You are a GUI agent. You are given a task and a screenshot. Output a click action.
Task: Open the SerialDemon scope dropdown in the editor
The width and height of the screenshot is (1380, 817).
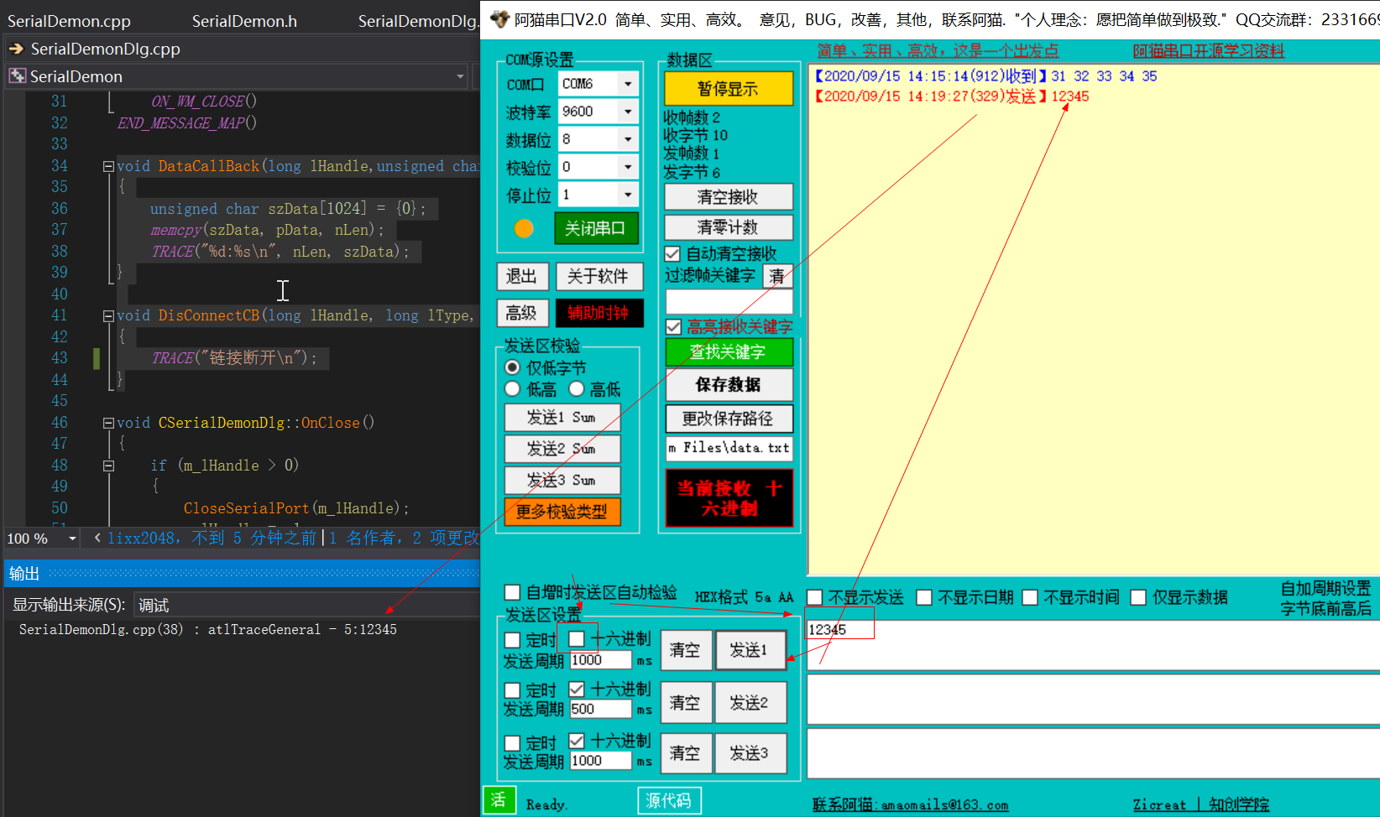460,76
